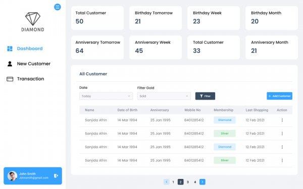Click the New Customer person icon
Viewport: 303px width, 189px height.
coord(10,64)
